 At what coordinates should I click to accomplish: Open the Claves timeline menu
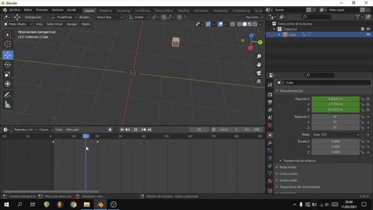(45, 129)
